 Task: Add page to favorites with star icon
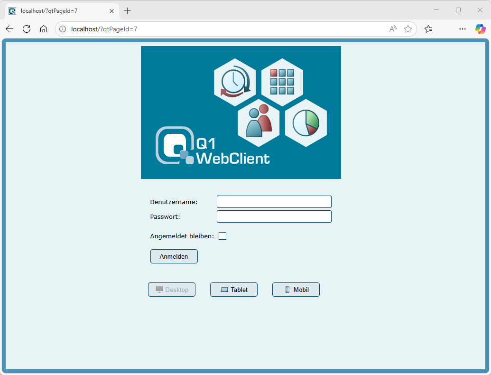[x=408, y=29]
